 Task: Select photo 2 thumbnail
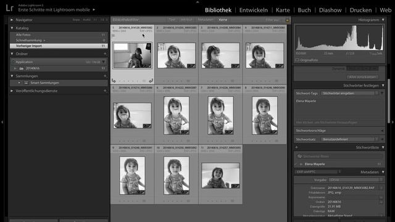pyautogui.click(x=177, y=55)
